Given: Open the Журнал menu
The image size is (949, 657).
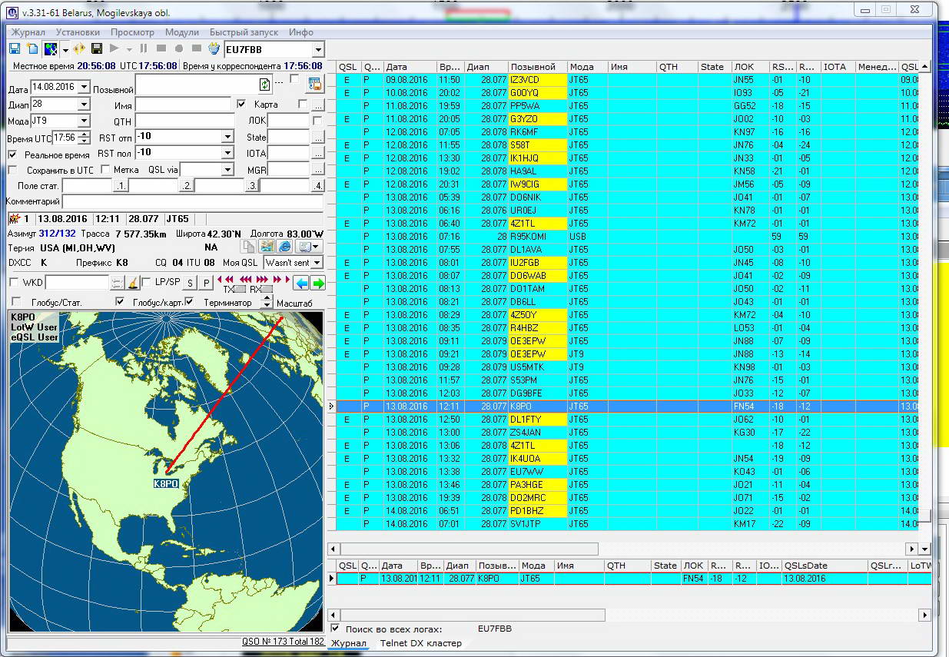Looking at the screenshot, I should tap(28, 32).
